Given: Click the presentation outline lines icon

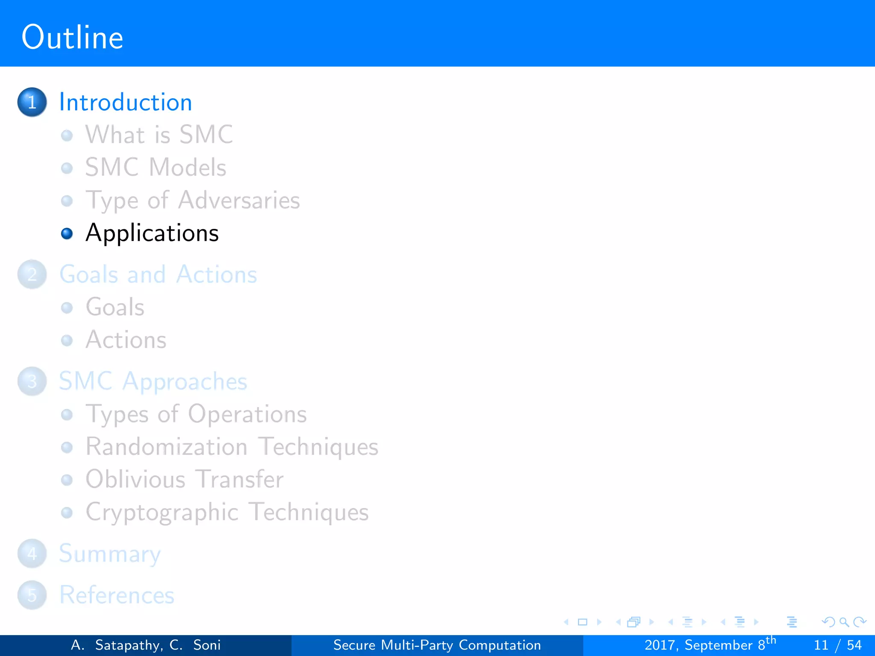Looking at the screenshot, I should click(x=792, y=622).
